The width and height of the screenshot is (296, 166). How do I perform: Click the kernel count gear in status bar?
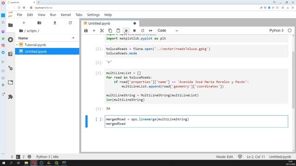click(x=29, y=157)
